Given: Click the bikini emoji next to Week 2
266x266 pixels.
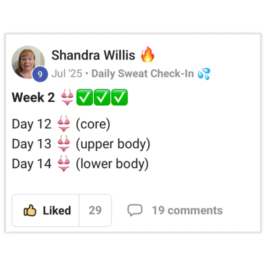Looking at the screenshot, I should pos(67,97).
